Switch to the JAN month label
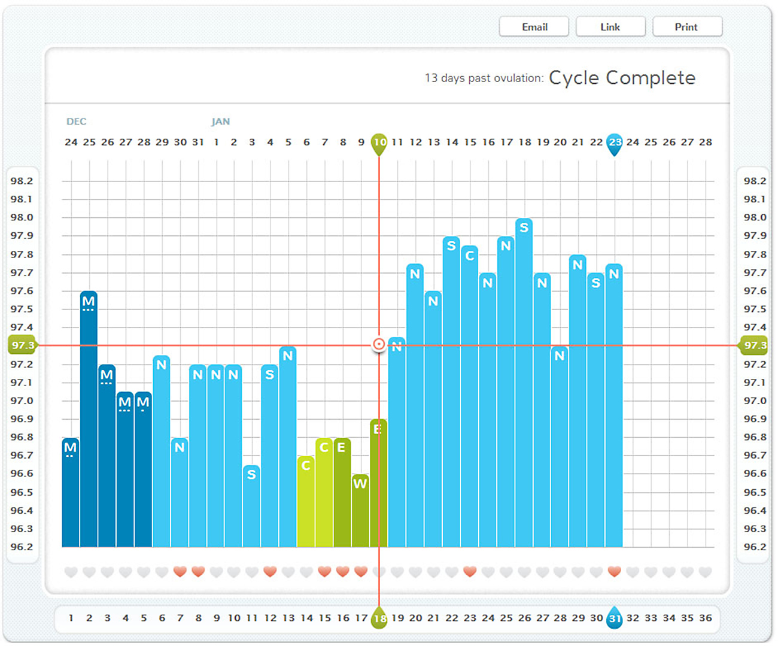This screenshot has width=778, height=646. point(221,121)
